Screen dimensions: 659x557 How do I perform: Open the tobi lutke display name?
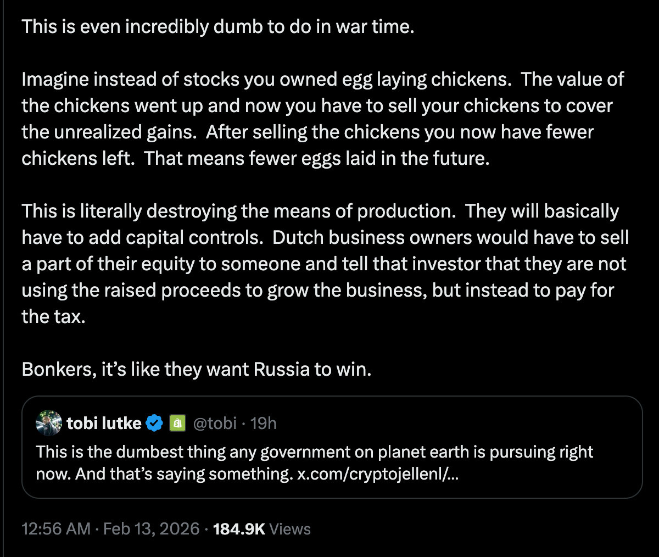[x=104, y=423]
